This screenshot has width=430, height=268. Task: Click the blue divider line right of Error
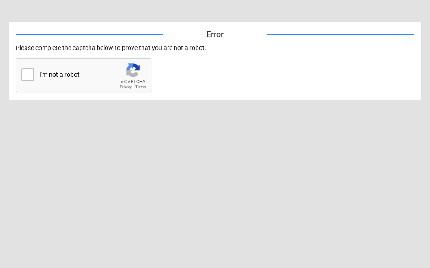click(340, 35)
